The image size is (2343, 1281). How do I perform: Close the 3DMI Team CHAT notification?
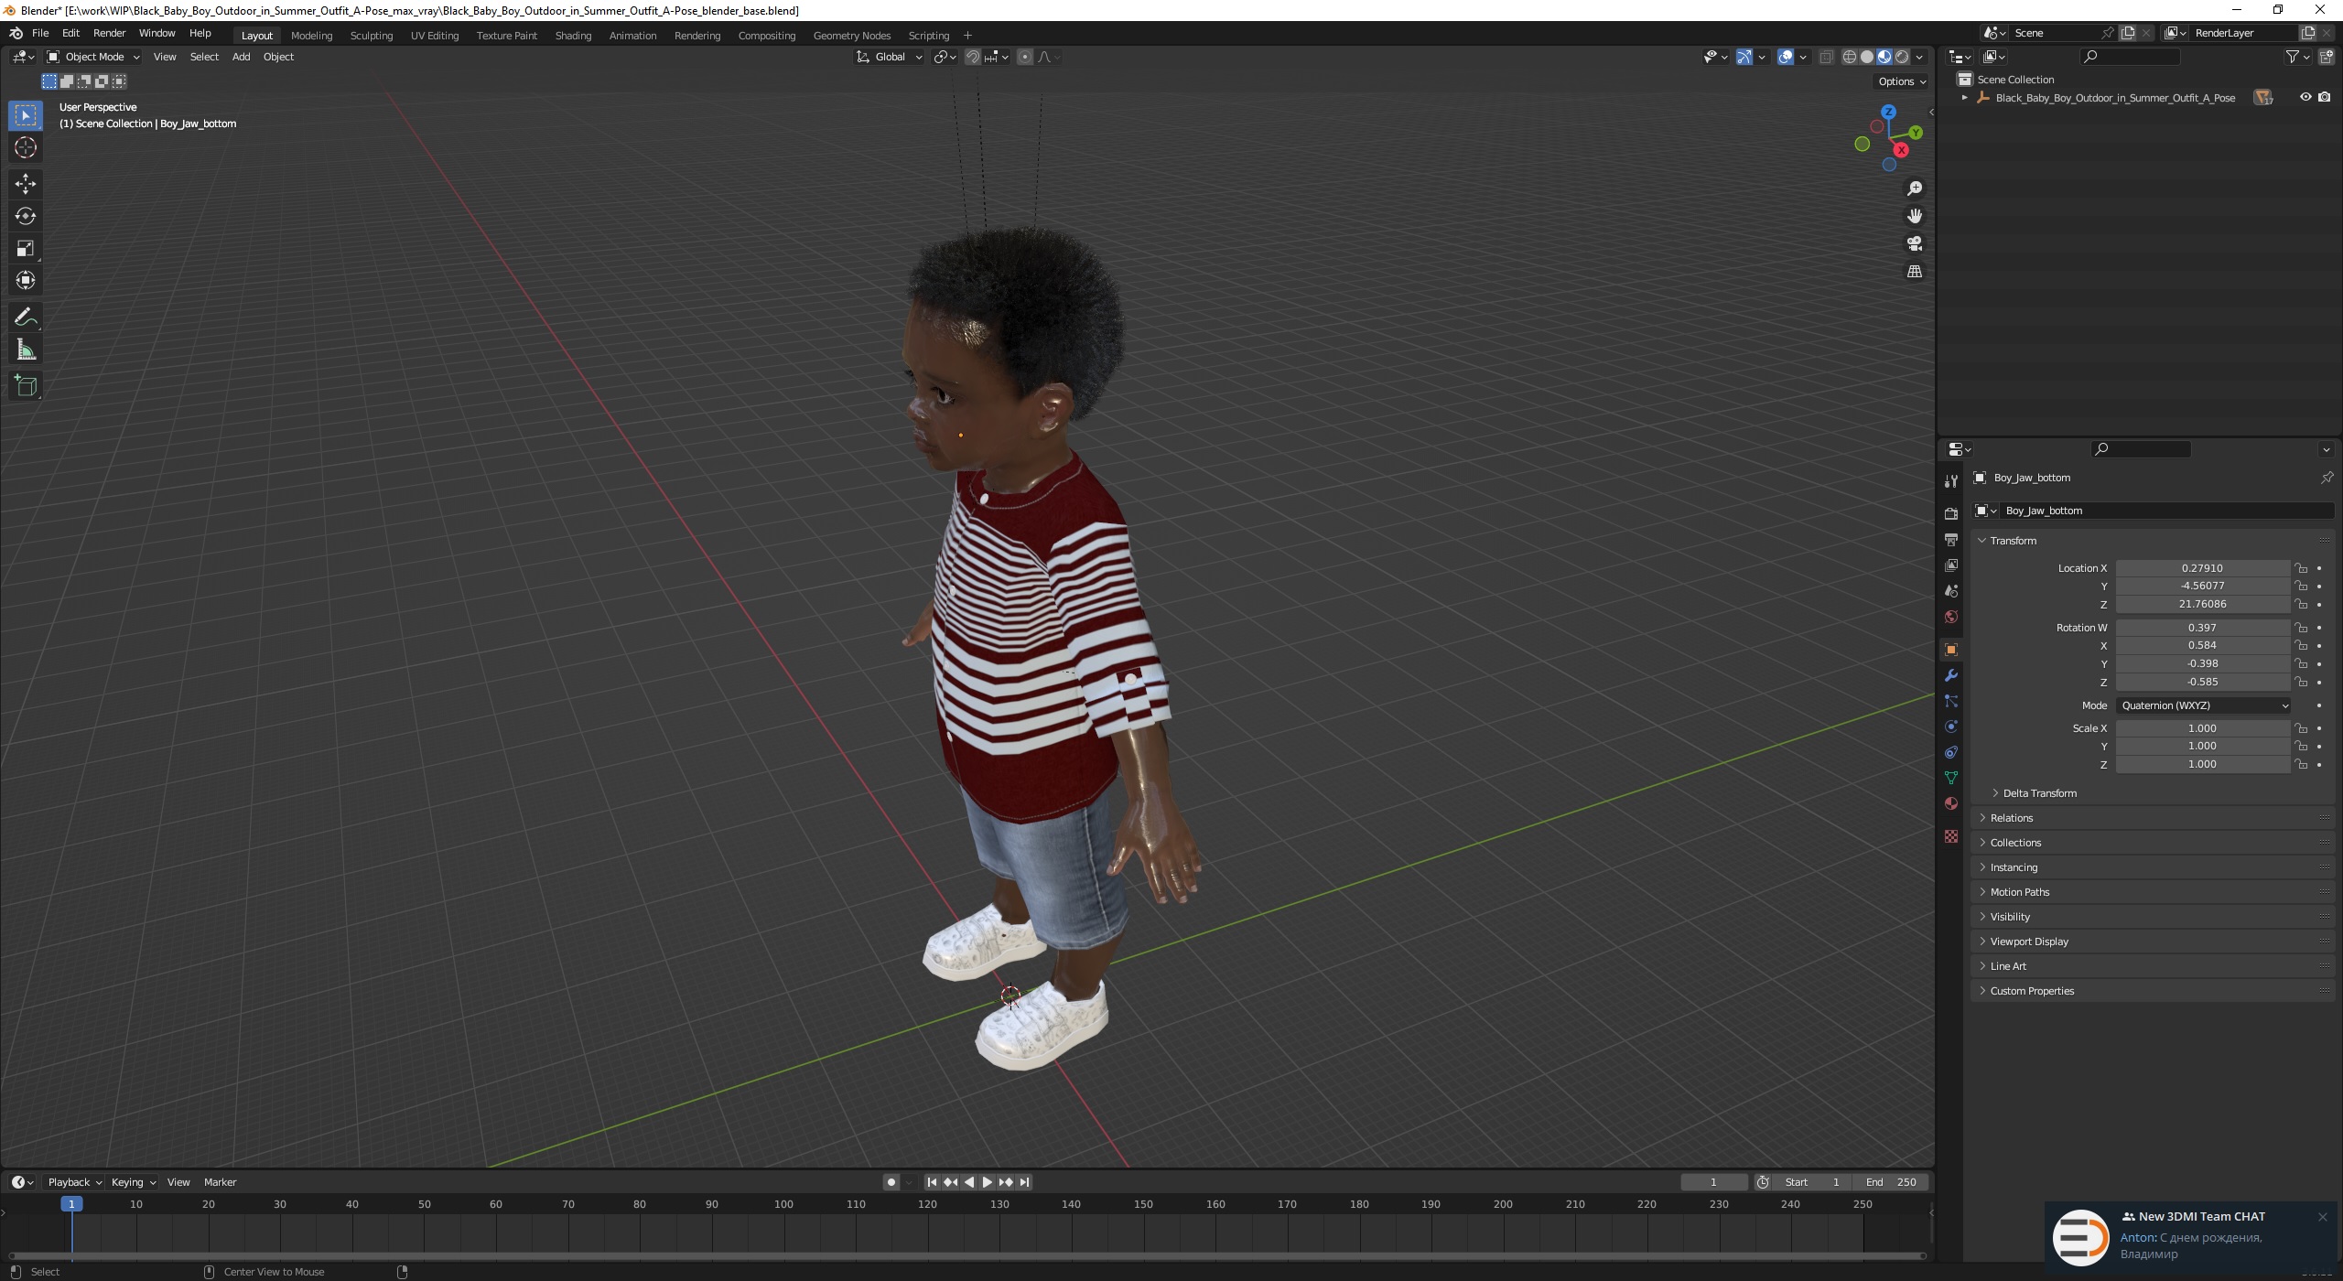(x=2322, y=1217)
